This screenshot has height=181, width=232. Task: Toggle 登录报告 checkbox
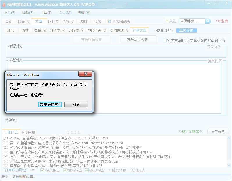click(x=42, y=170)
